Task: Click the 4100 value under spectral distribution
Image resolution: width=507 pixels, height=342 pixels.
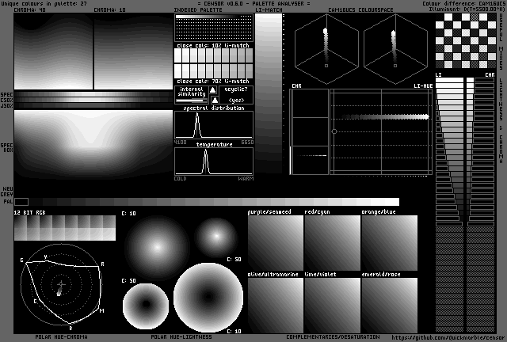Action: (x=180, y=142)
